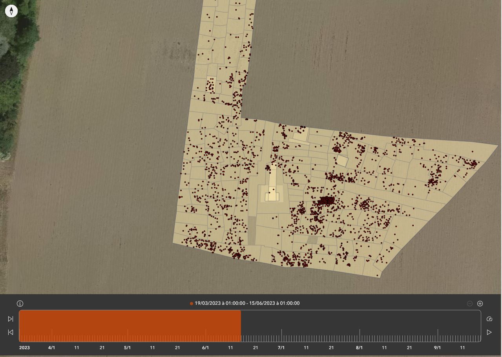
Task: Click the compass north-reset icon
Action: coord(11,11)
